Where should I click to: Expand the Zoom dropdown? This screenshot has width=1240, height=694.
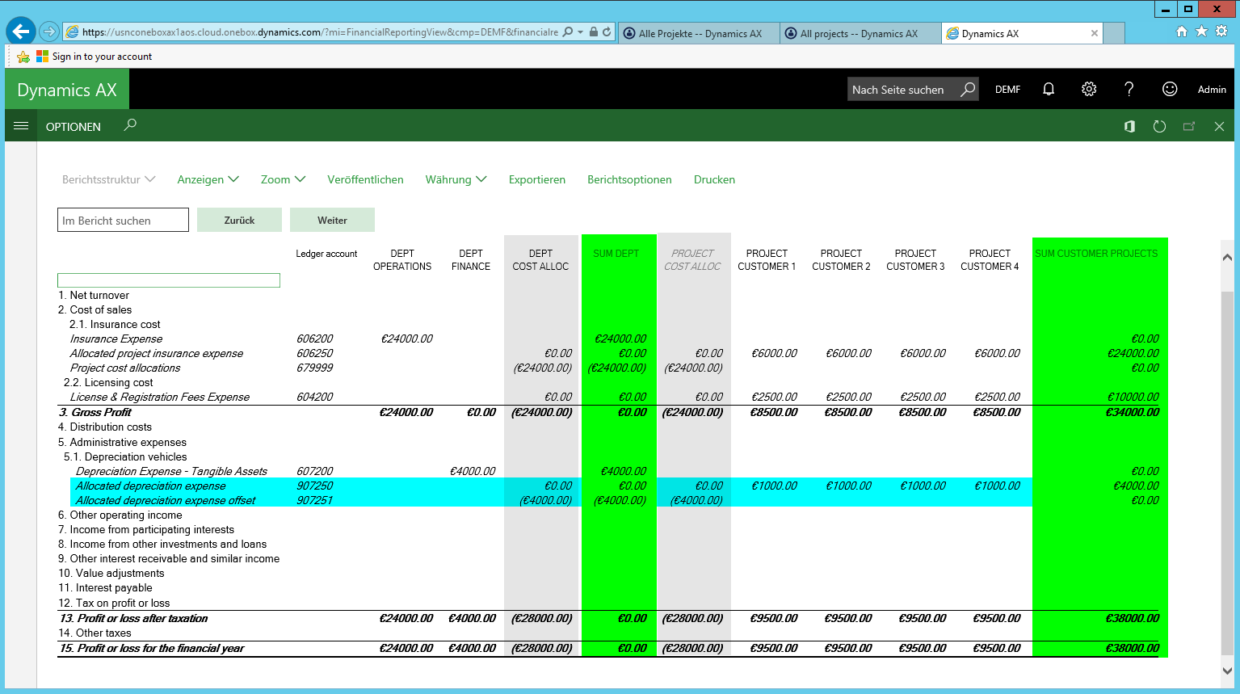coord(283,179)
